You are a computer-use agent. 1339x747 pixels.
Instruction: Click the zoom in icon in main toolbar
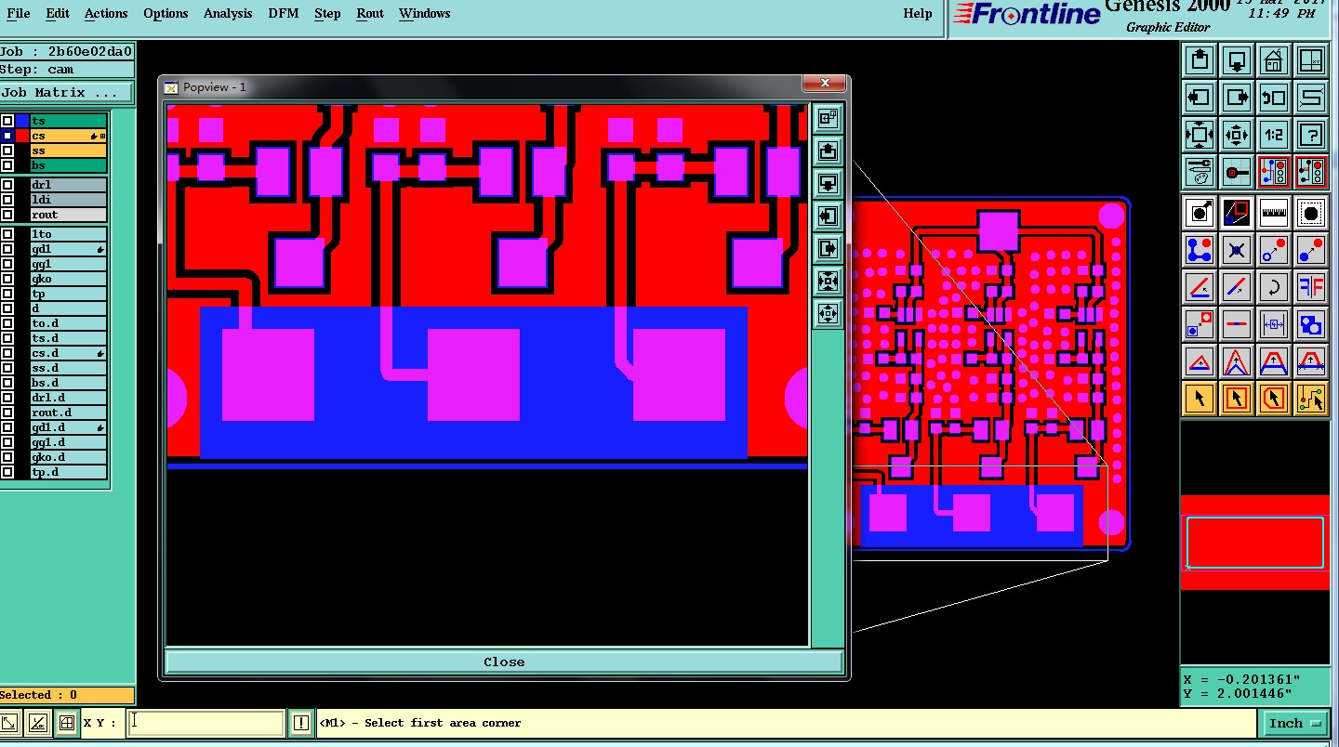1200,135
